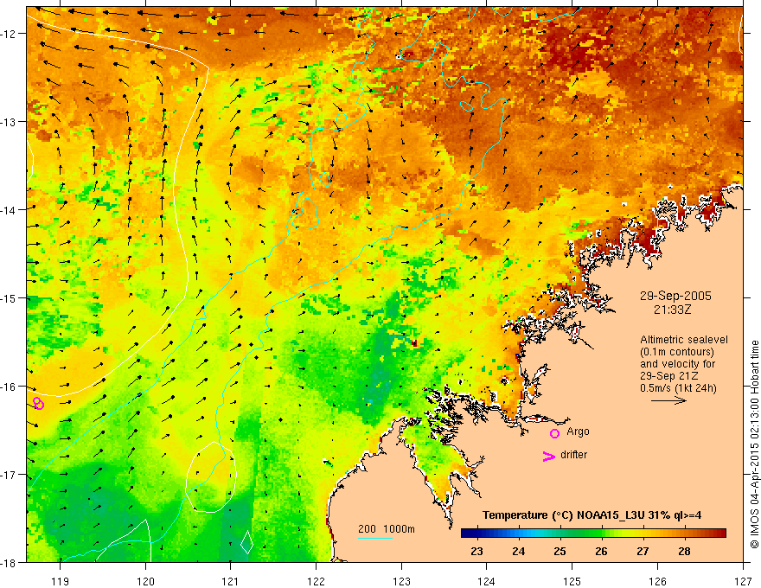Viewport: 761px width, 588px height.
Task: Click the 'Altimetric sealevel' label
Action: tap(684, 340)
